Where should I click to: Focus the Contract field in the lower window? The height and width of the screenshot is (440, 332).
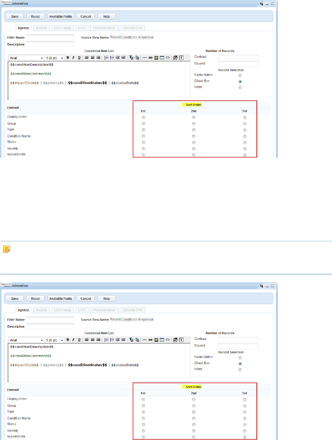click(x=238, y=340)
